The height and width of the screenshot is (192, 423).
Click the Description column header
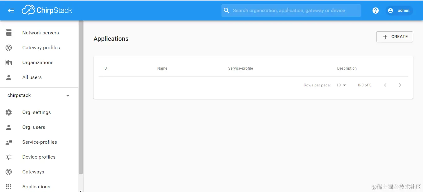(x=347, y=68)
